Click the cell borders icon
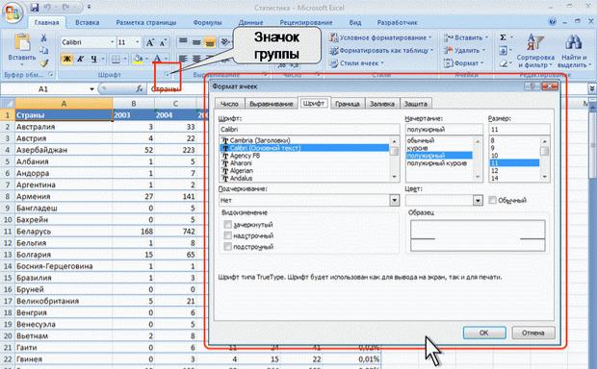 (x=116, y=59)
